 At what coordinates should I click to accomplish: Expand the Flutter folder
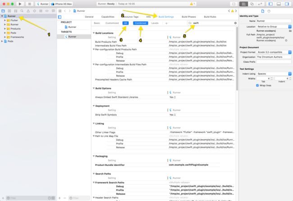point(5,20)
